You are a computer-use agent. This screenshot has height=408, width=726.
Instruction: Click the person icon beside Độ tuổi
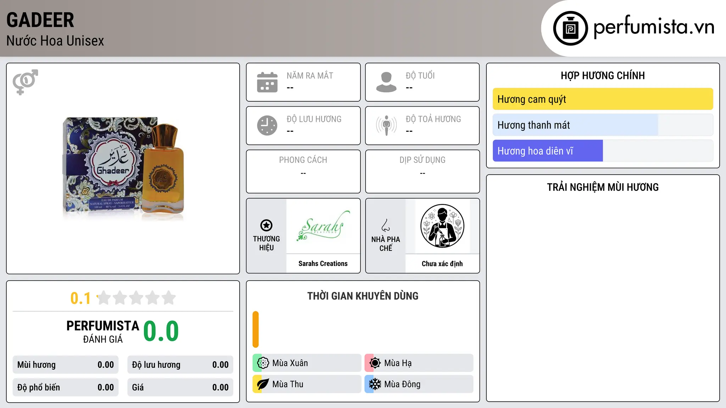pyautogui.click(x=386, y=82)
